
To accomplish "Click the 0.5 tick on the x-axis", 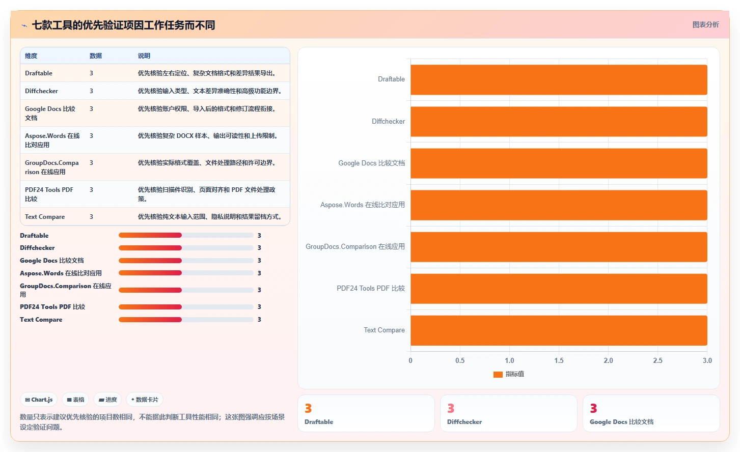I will click(x=460, y=360).
